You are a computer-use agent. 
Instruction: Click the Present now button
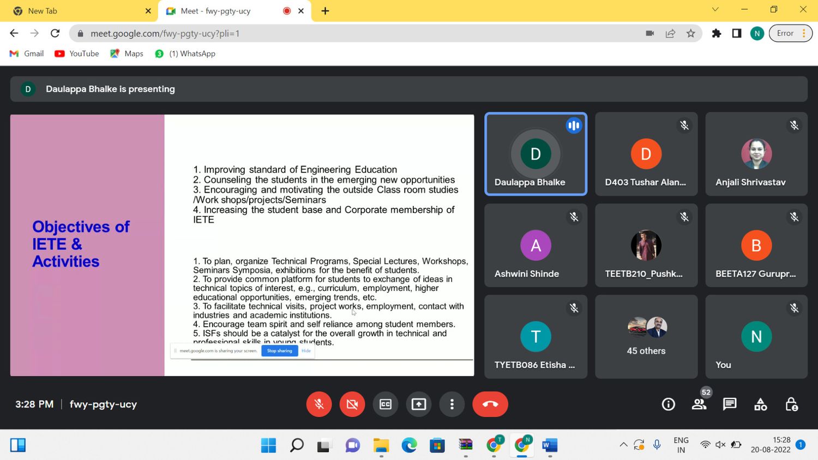click(419, 404)
